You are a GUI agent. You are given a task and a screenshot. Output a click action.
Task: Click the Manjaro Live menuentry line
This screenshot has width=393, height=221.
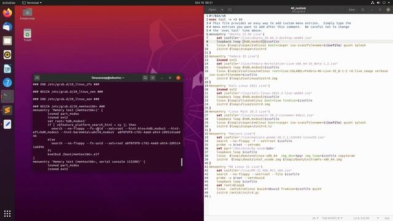point(232,134)
